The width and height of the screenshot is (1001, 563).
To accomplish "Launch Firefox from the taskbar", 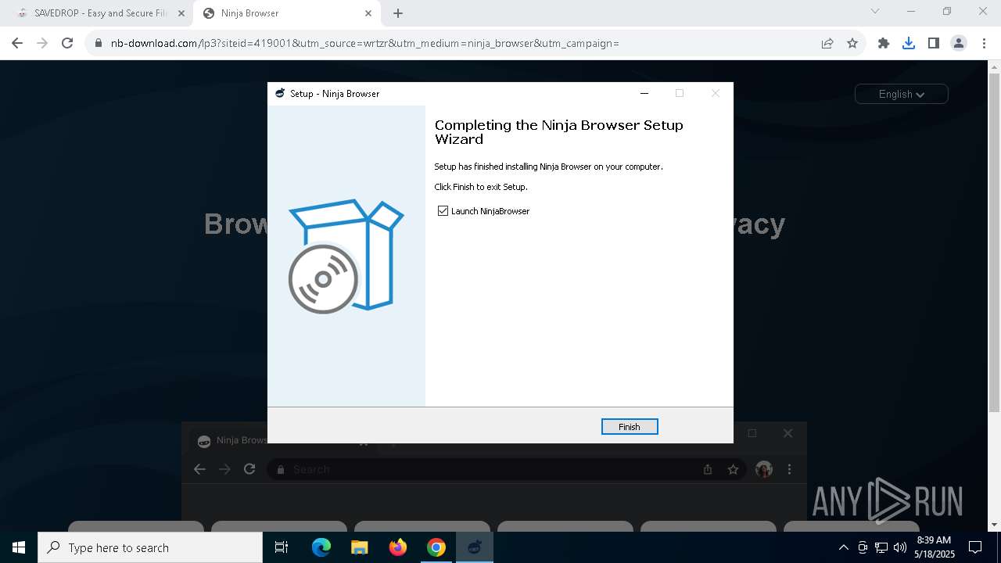I will [x=398, y=547].
